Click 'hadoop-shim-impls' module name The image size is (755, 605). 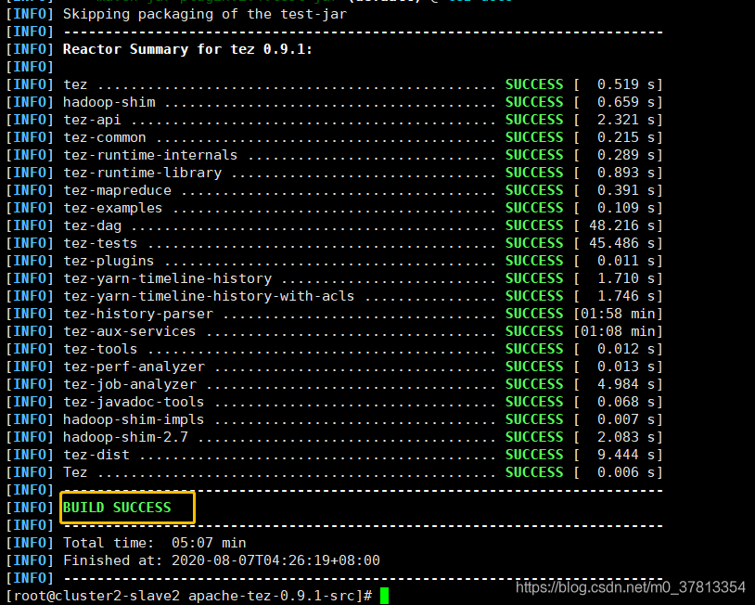(134, 419)
